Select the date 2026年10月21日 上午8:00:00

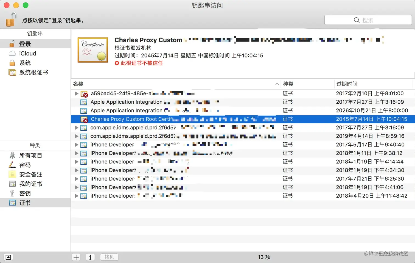tap(372, 110)
